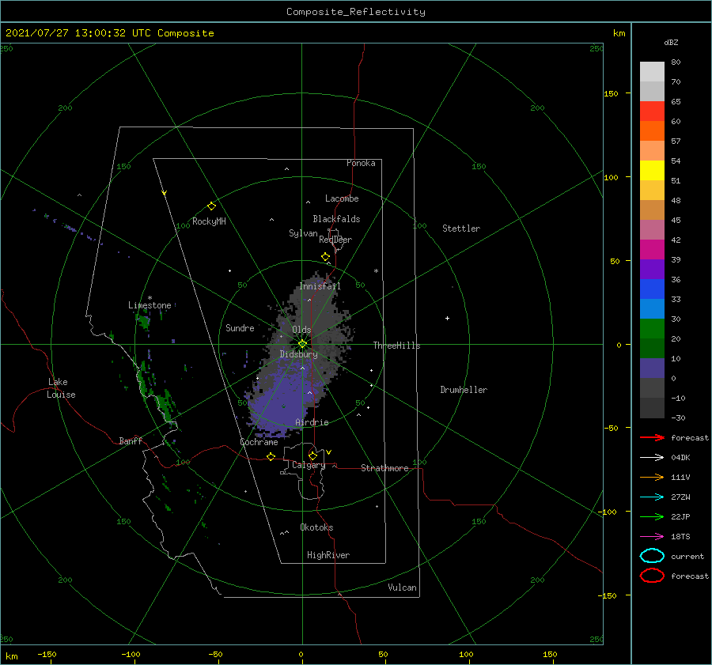Select the light gray 80 dBZ swatch
Viewport: 712px width, 665px height.
coord(652,72)
